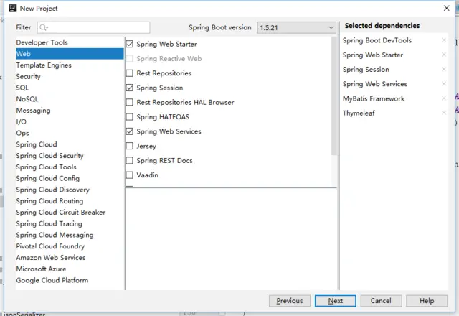Tick the Jersey checkbox
The width and height of the screenshot is (459, 316).
click(129, 146)
